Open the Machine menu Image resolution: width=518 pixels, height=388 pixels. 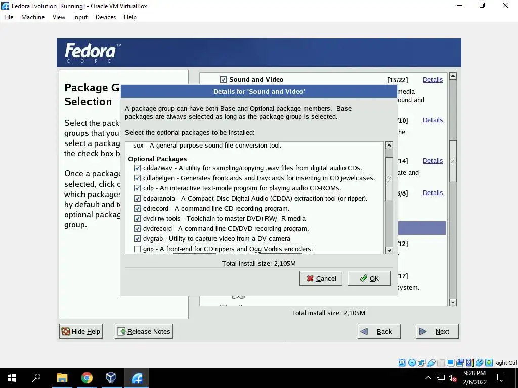click(33, 17)
